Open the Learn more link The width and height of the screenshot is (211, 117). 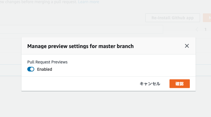pyautogui.click(x=89, y=2)
